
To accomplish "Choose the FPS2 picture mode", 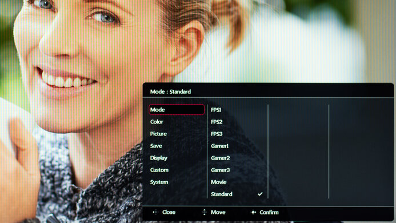I will pyautogui.click(x=217, y=122).
